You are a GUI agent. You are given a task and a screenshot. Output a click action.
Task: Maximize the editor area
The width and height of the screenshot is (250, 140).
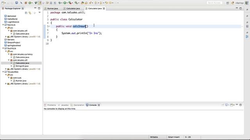(x=241, y=8)
